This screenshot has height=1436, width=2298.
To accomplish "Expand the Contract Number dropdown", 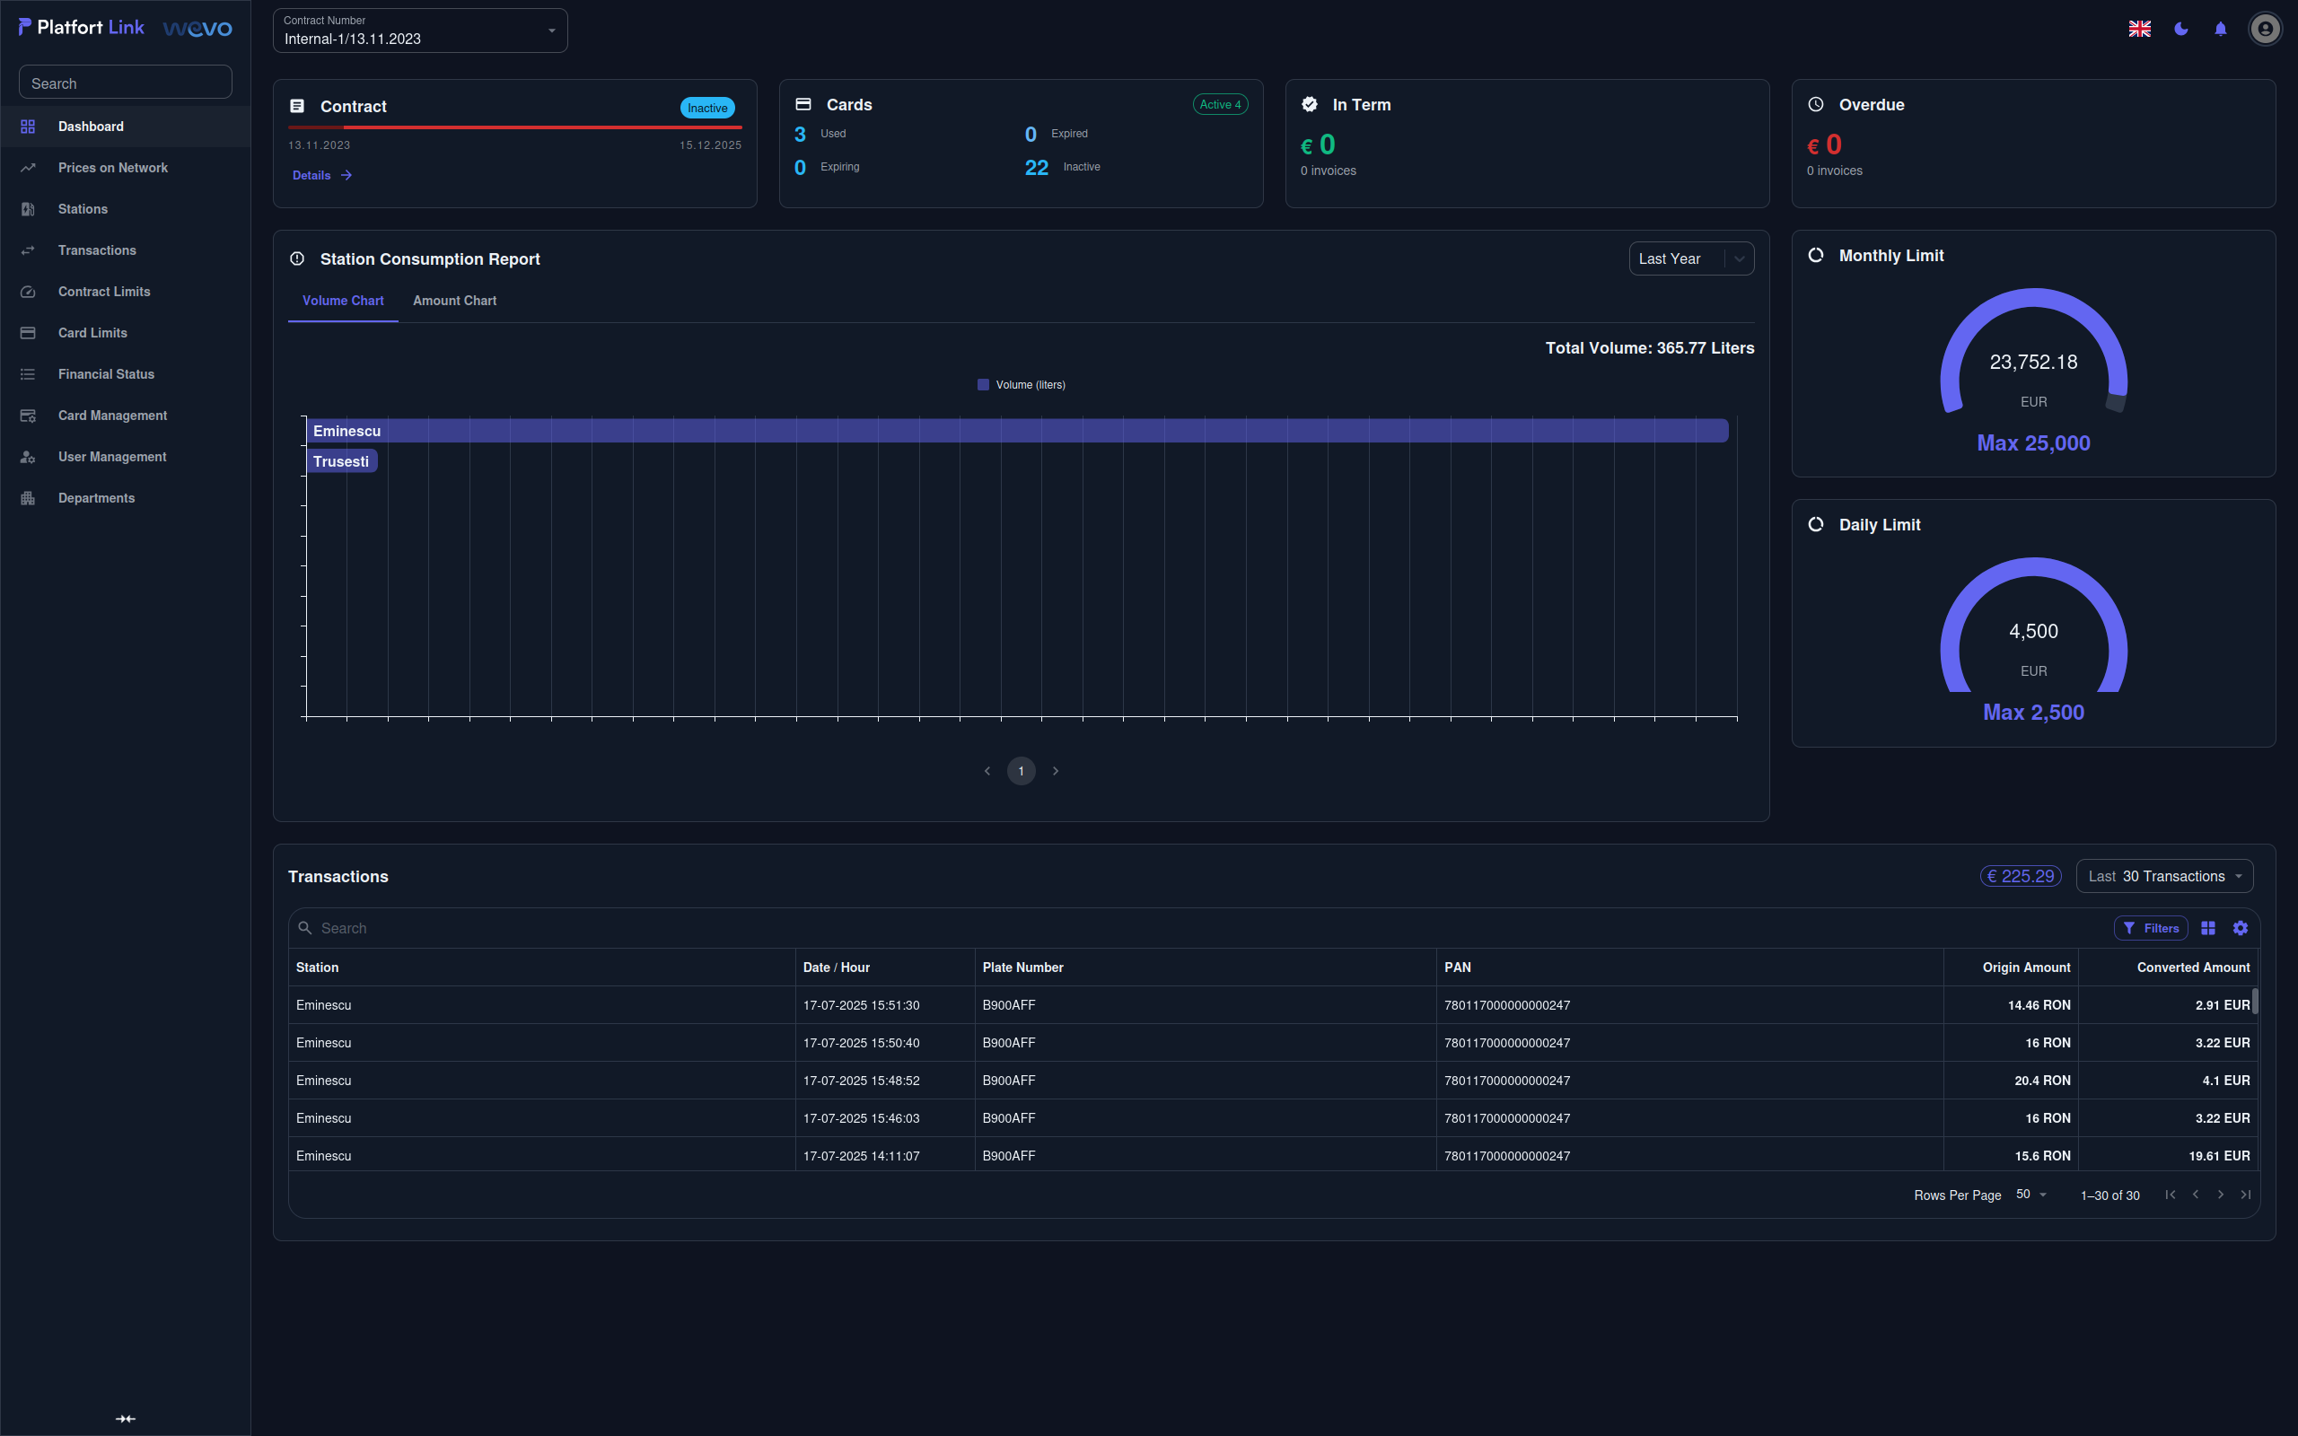I will coord(420,31).
